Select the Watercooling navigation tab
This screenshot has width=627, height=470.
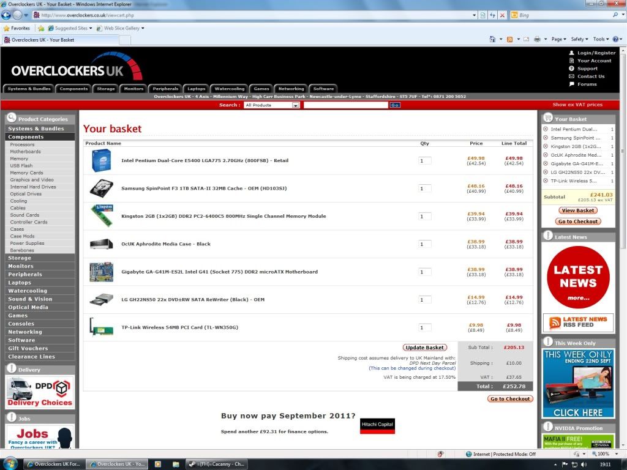pos(230,89)
